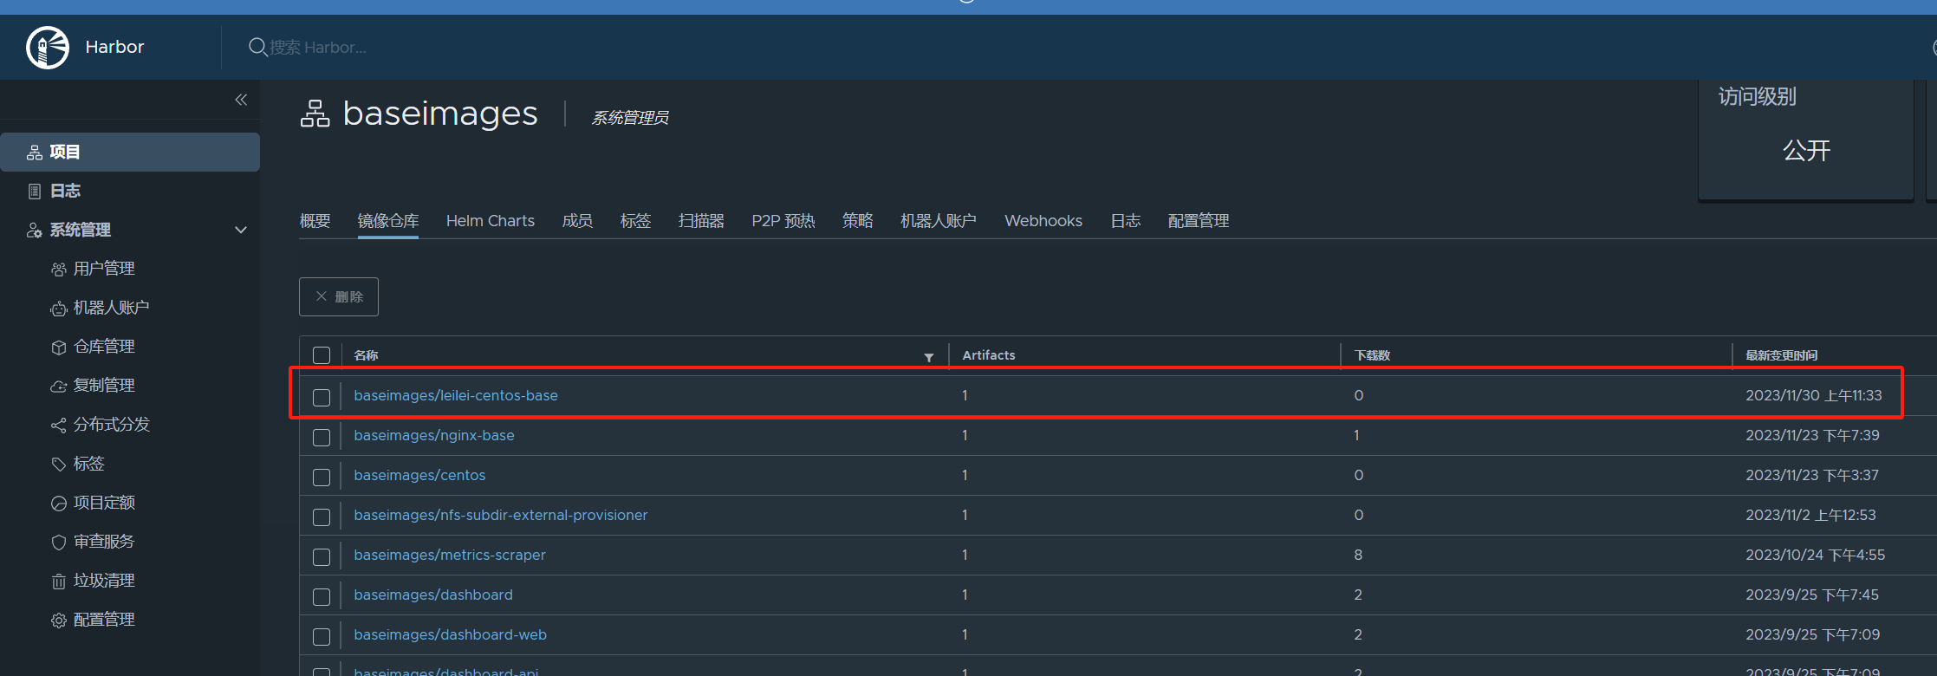Open baseimages/metrics-scraper repository link
This screenshot has height=676, width=1937.
450,555
